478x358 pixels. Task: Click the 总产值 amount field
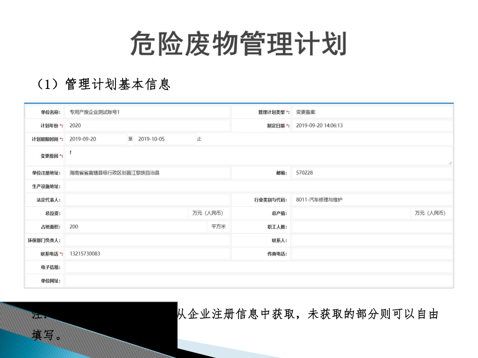[351, 213]
